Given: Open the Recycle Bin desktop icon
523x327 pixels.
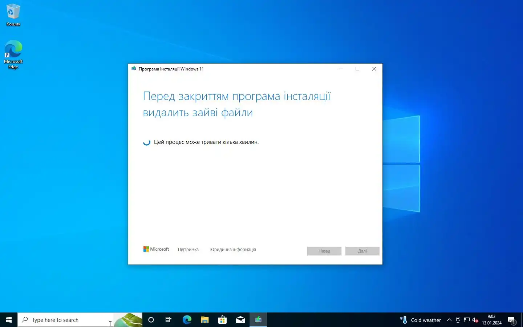Looking at the screenshot, I should [13, 15].
